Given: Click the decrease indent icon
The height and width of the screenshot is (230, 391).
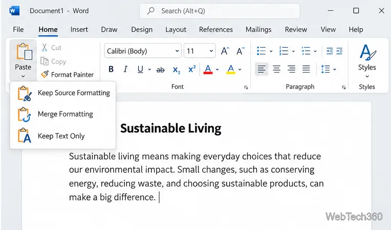Looking at the screenshot, I should tap(330, 51).
